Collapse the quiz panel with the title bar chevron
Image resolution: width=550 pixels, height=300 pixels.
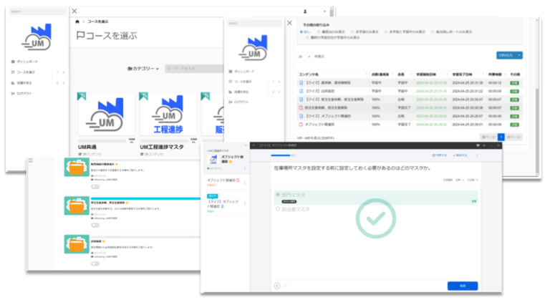(x=254, y=145)
